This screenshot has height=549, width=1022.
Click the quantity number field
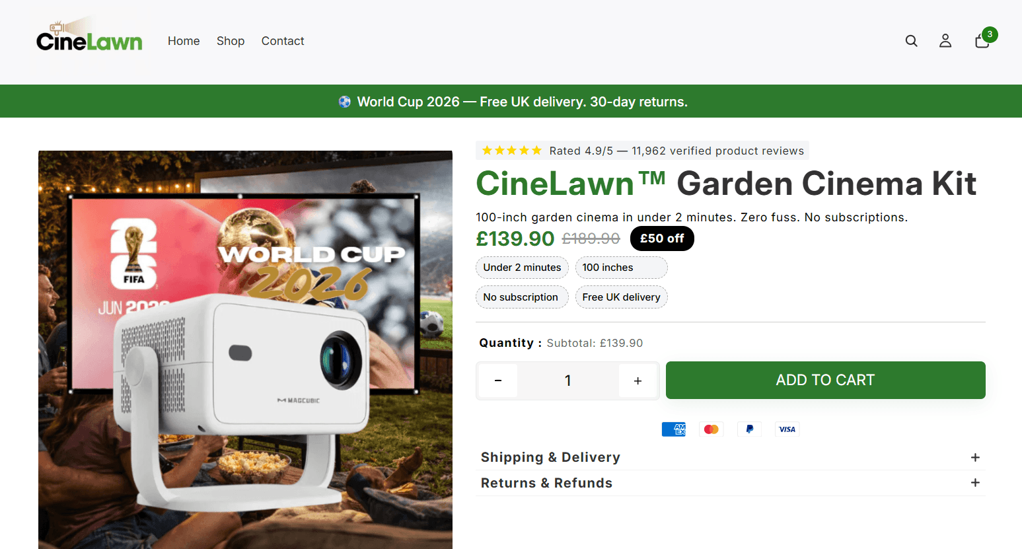[568, 381]
